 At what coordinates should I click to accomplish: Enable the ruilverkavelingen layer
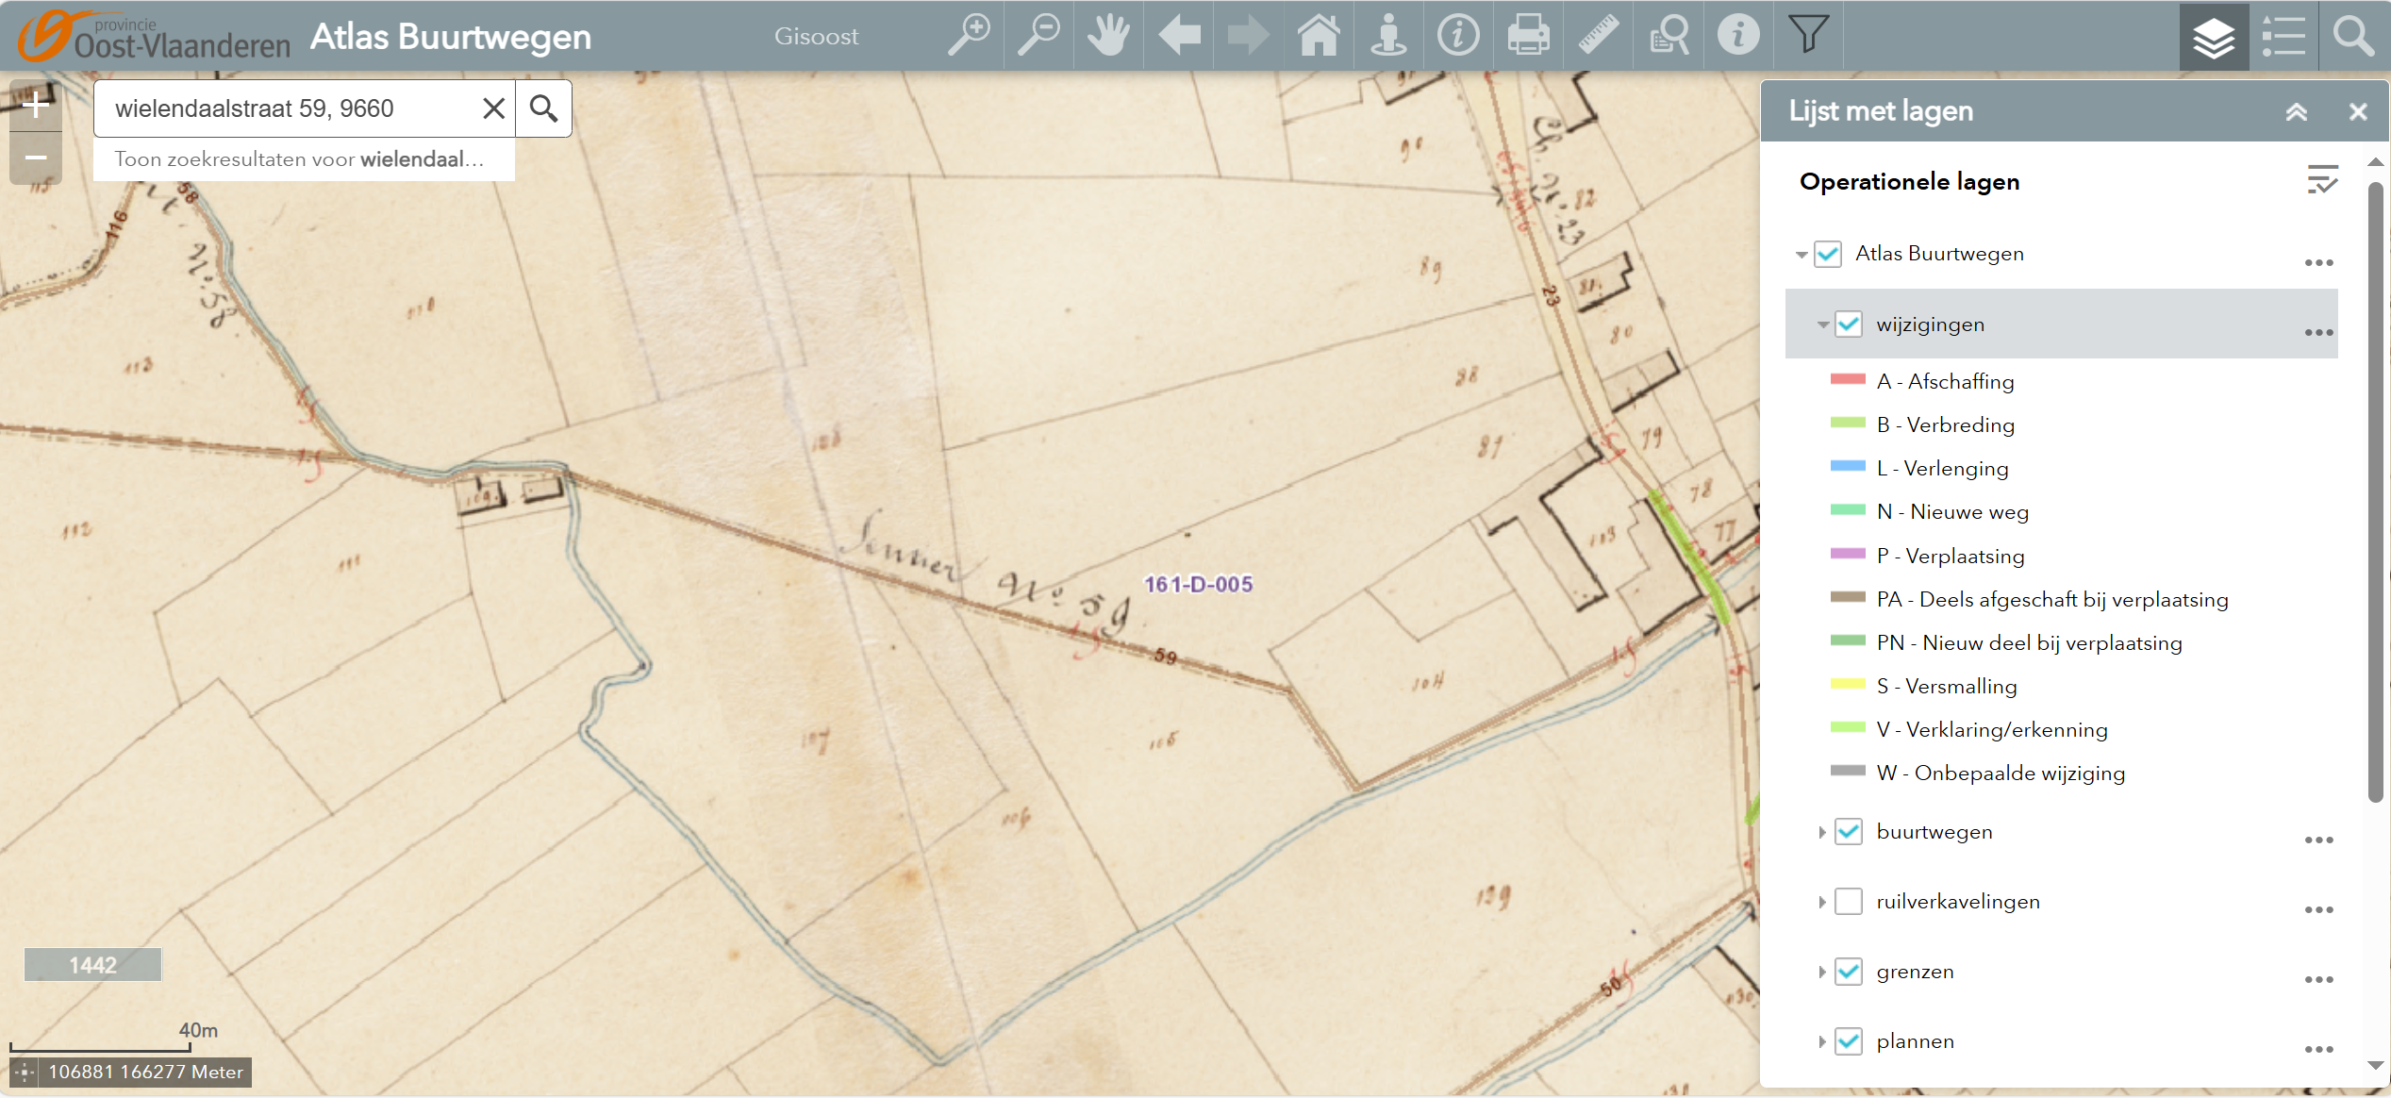click(x=1848, y=902)
